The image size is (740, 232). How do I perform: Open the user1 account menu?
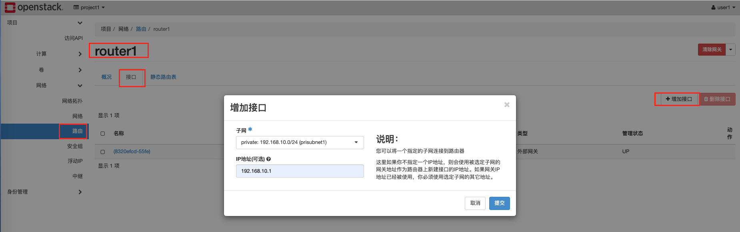pyautogui.click(x=723, y=7)
